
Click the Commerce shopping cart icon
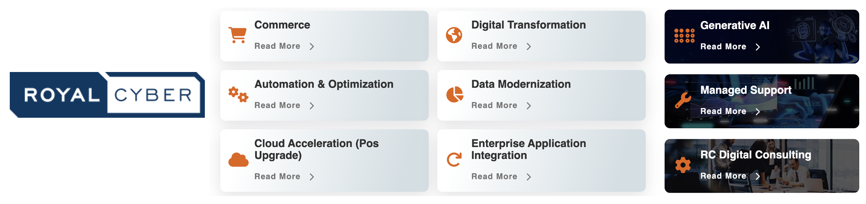[238, 35]
